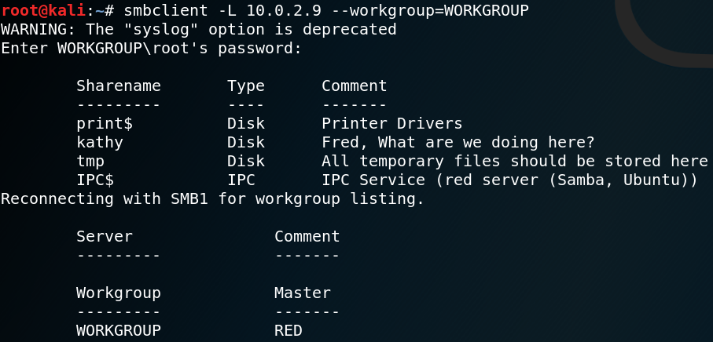Click the password prompt line
The image size is (713, 342).
[151, 48]
